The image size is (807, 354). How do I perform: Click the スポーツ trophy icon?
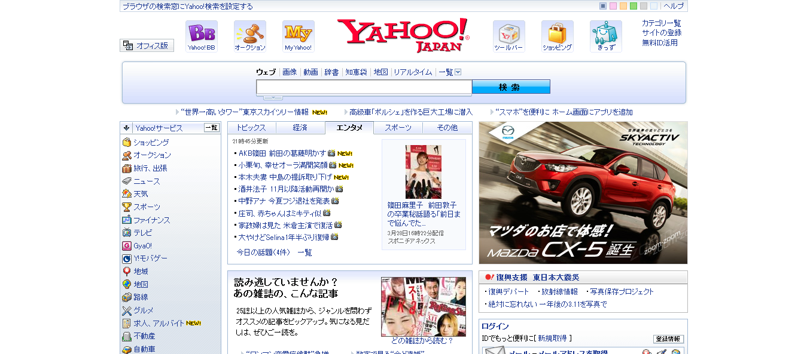[127, 207]
